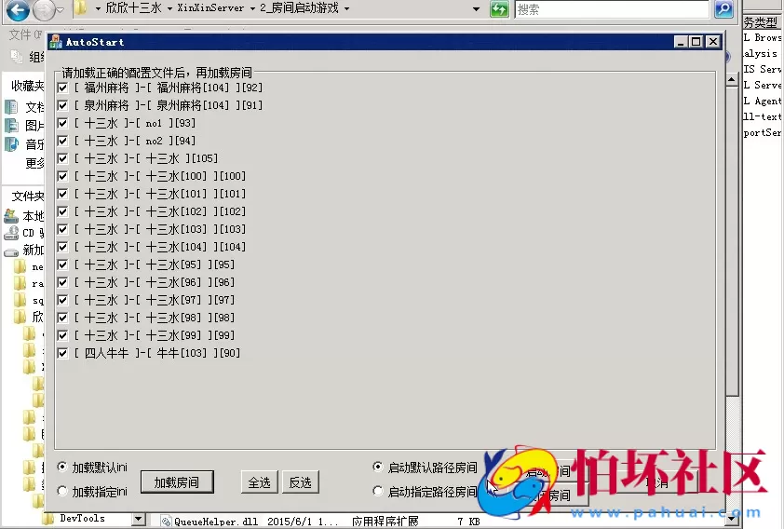
Task: Click the 全选 button
Action: [x=259, y=482]
